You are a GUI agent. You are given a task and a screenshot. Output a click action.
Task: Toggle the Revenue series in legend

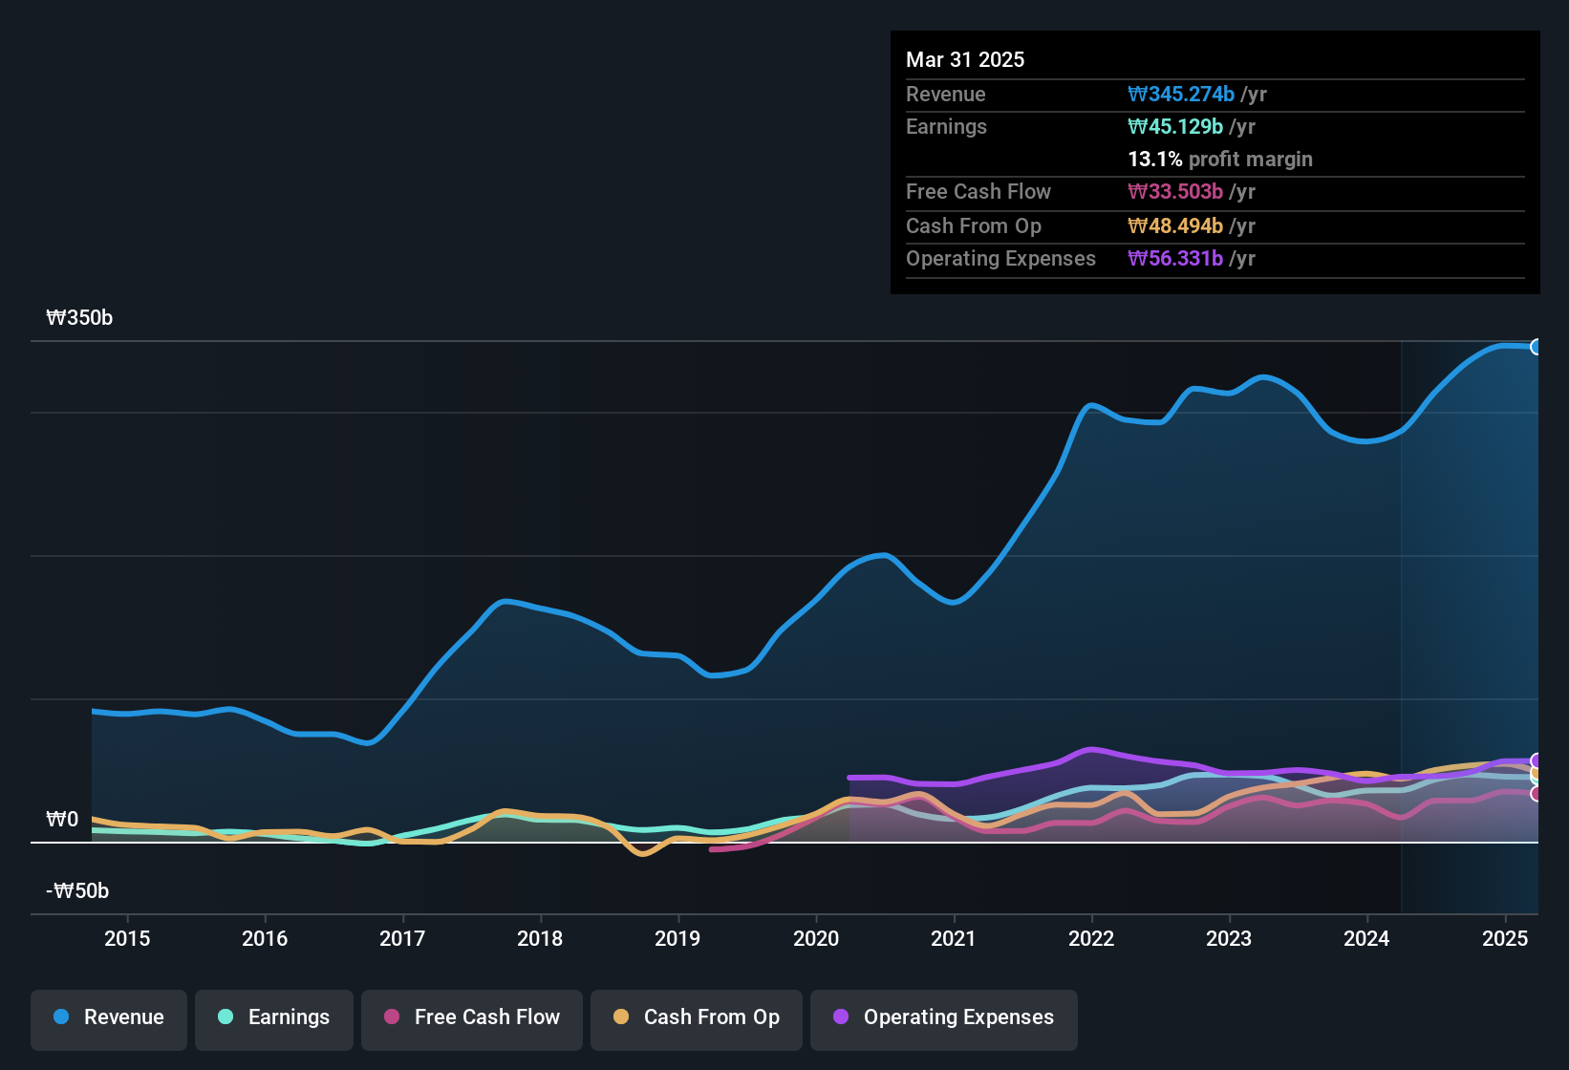click(109, 1017)
